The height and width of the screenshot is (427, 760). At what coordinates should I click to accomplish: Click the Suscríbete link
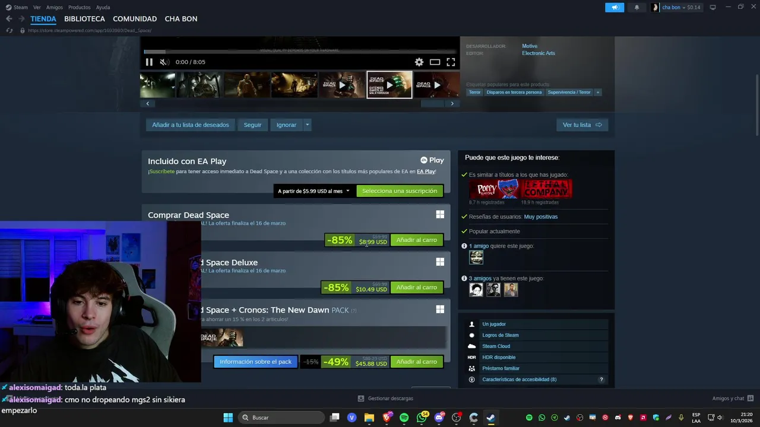(162, 171)
